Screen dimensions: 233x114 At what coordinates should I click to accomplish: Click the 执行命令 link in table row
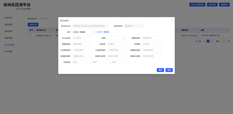[x=205, y=35]
